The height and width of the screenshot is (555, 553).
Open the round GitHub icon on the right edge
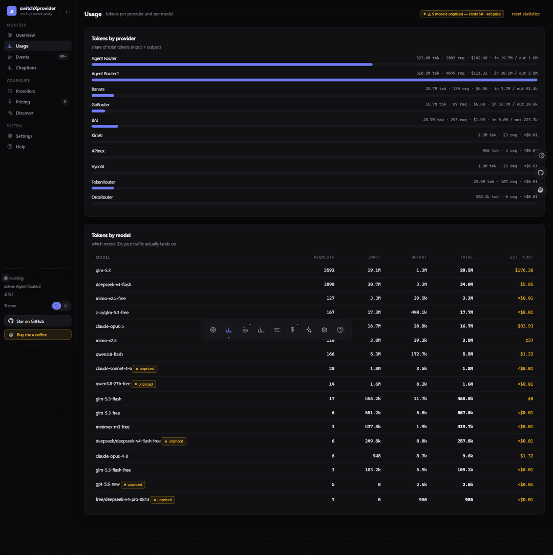(541, 173)
